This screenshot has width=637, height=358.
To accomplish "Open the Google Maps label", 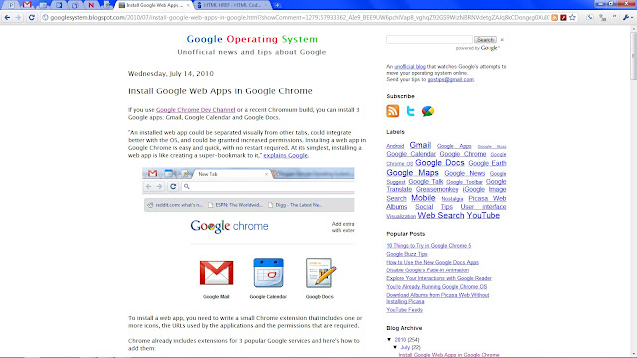I will (x=412, y=173).
